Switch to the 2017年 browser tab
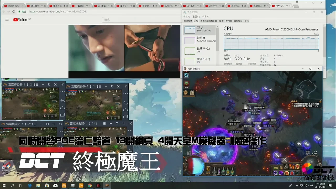336x189 pixels. click(214, 6)
